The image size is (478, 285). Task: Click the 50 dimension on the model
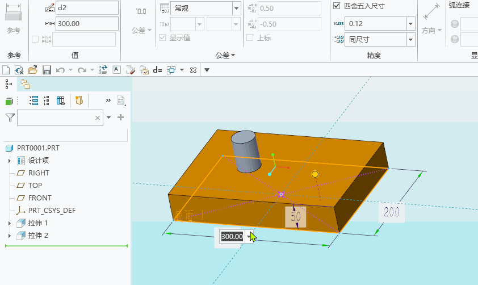coord(295,217)
